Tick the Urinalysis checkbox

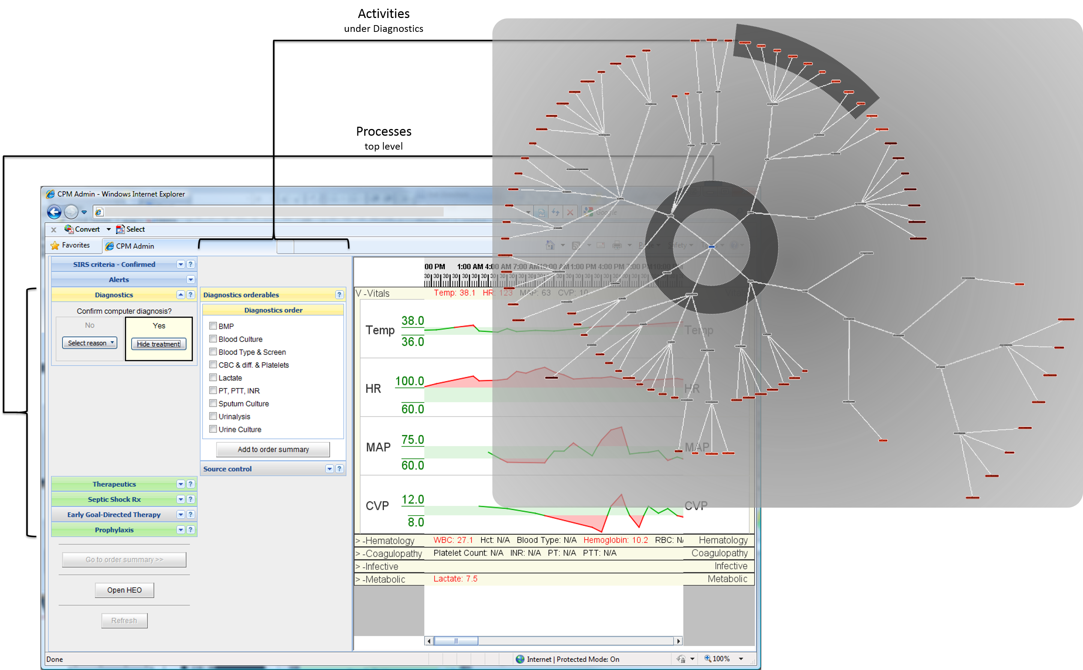(213, 417)
